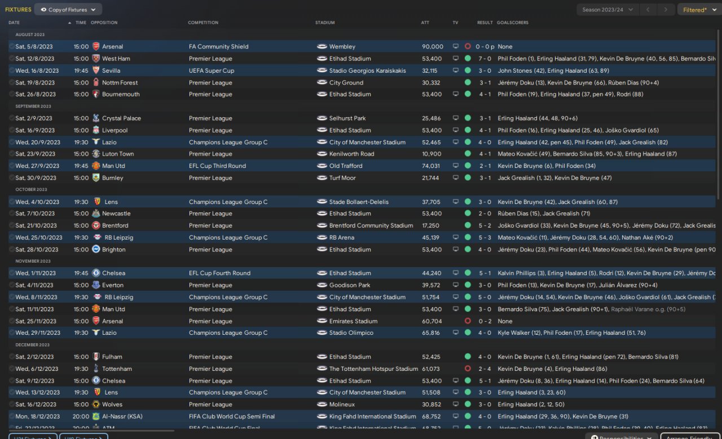Click the Fulham club badge
722x439 pixels.
(x=96, y=357)
